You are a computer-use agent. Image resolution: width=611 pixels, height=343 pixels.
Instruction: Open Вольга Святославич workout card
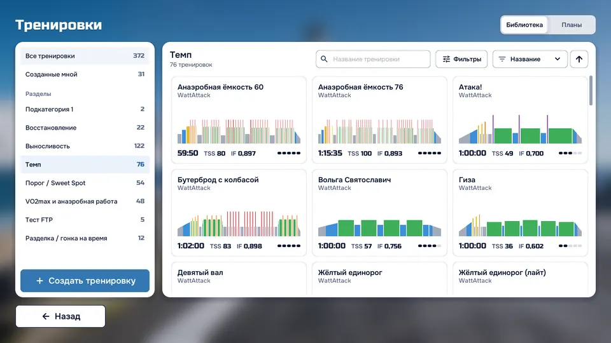[x=379, y=213]
